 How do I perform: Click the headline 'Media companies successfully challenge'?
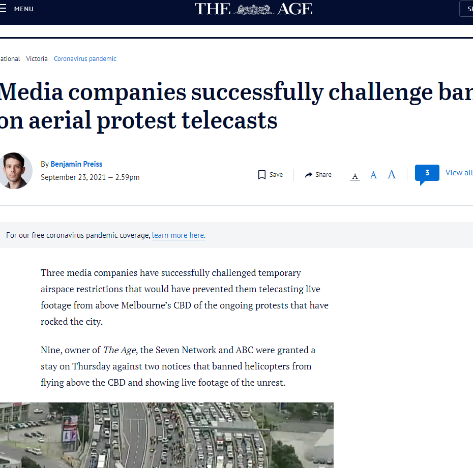coord(236,106)
